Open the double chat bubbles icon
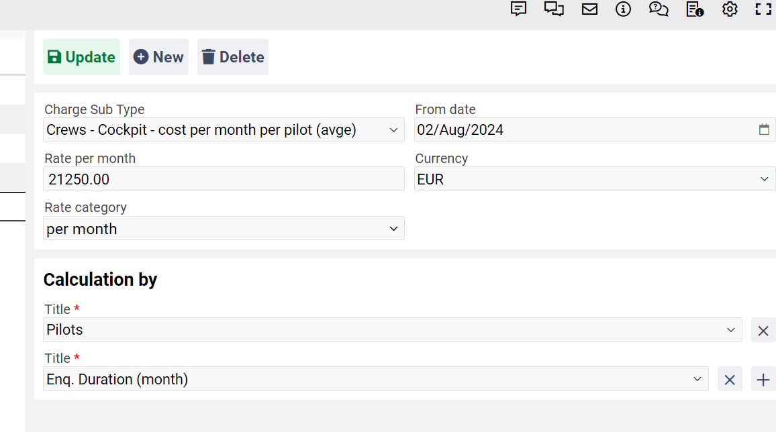The height and width of the screenshot is (432, 776). [x=554, y=9]
